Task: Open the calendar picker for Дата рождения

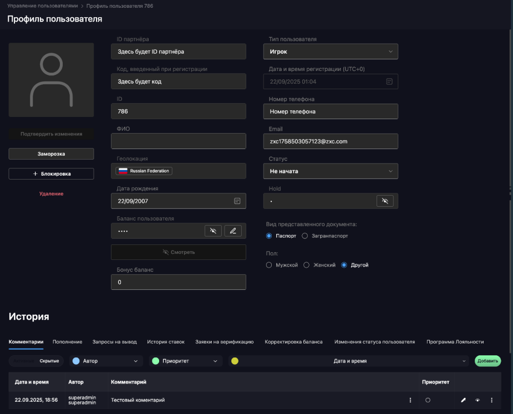Action: point(237,201)
